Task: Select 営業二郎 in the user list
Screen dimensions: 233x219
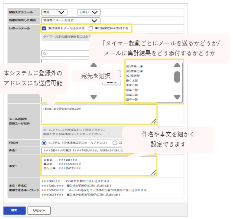Action: click(132, 95)
